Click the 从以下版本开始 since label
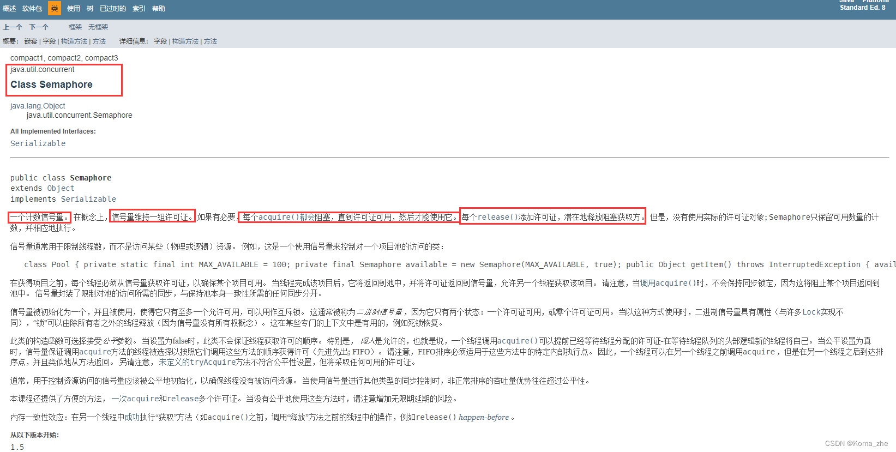Screen dimensions: 896x452 click(34, 435)
